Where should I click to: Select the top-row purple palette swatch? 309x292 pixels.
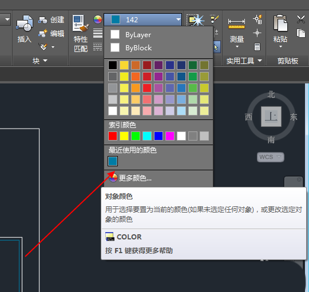coord(159,65)
